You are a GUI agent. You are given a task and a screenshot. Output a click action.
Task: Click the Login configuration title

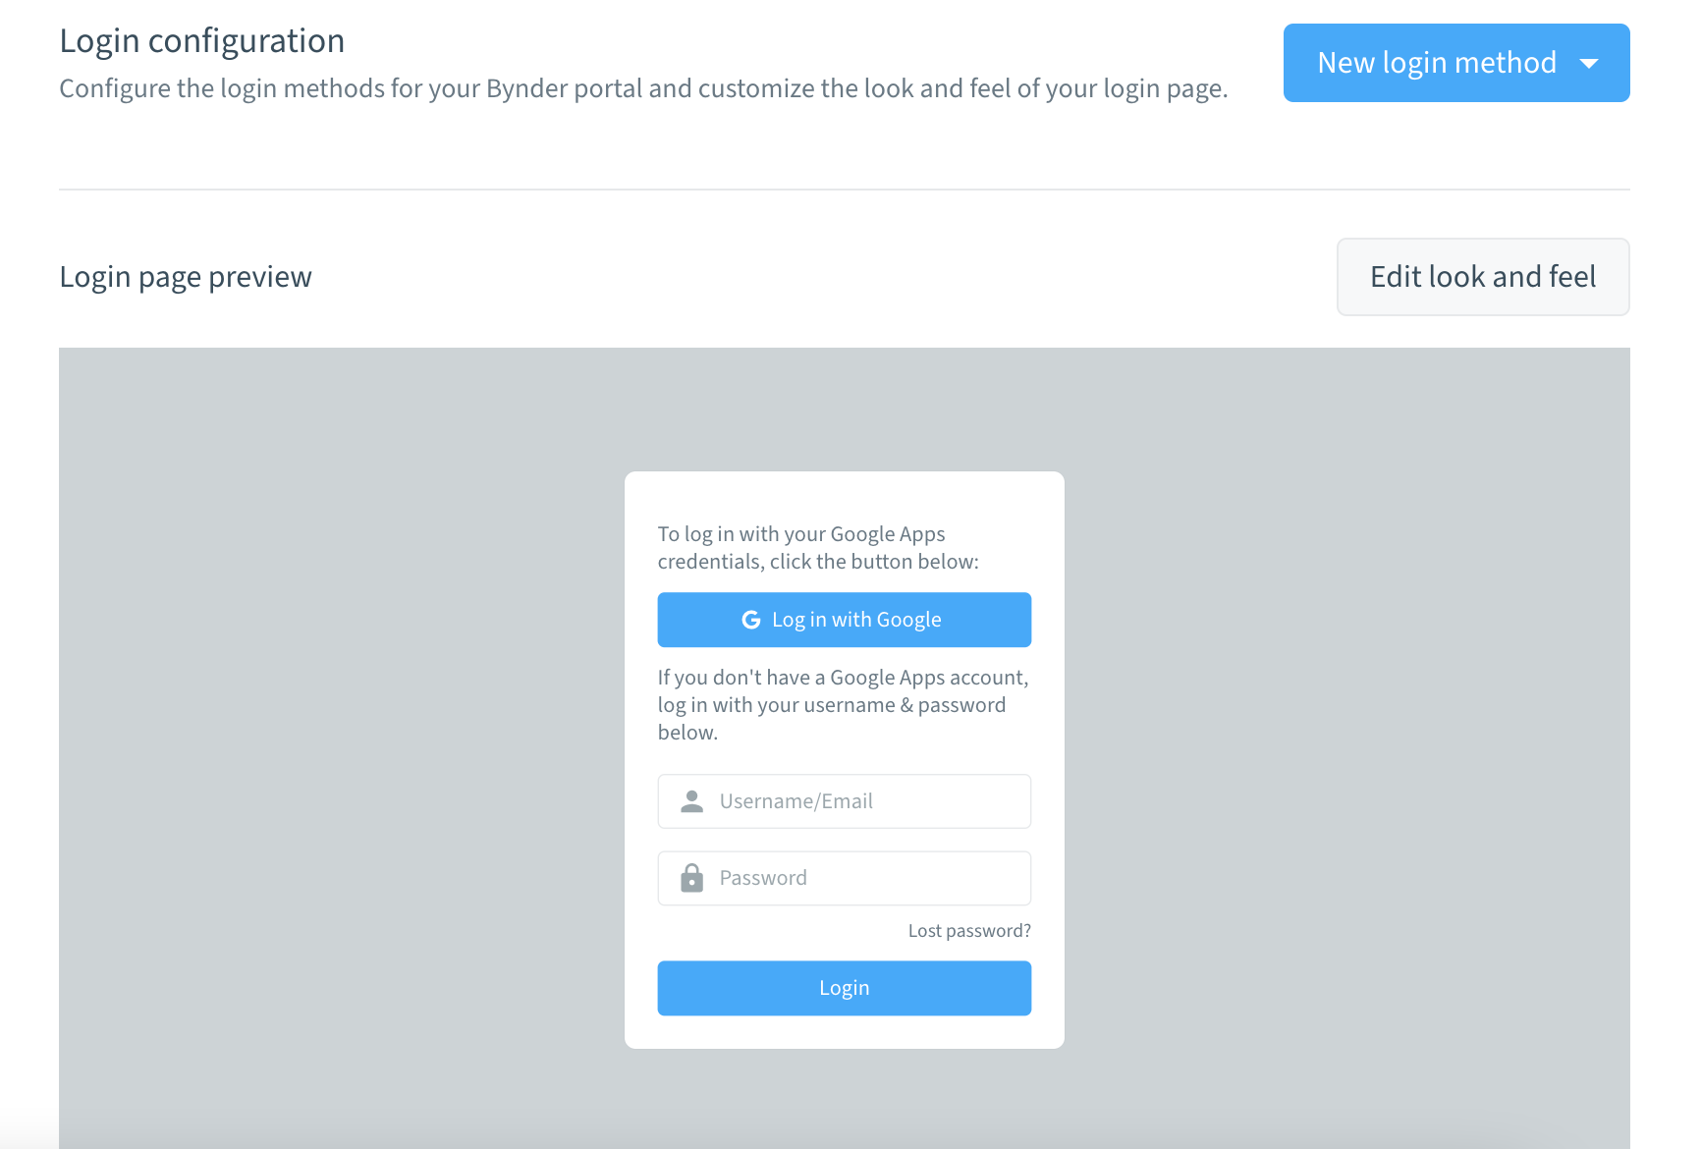pos(202,41)
